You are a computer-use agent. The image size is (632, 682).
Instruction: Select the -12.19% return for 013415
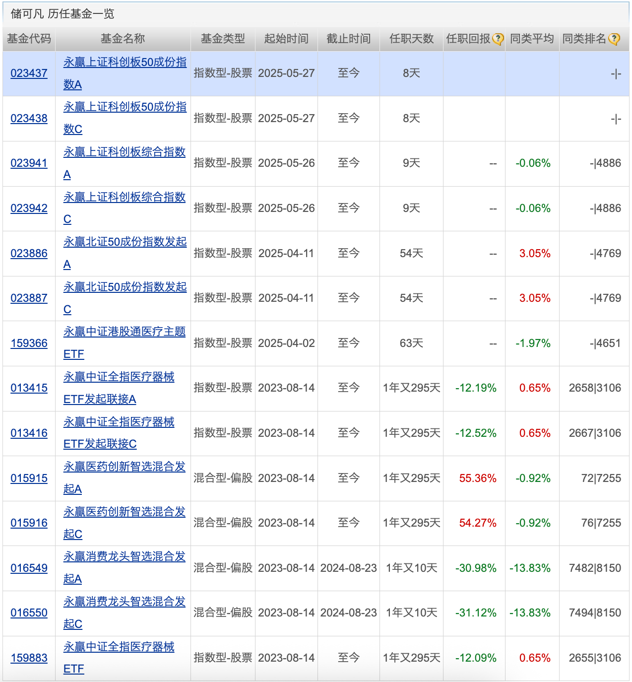476,388
